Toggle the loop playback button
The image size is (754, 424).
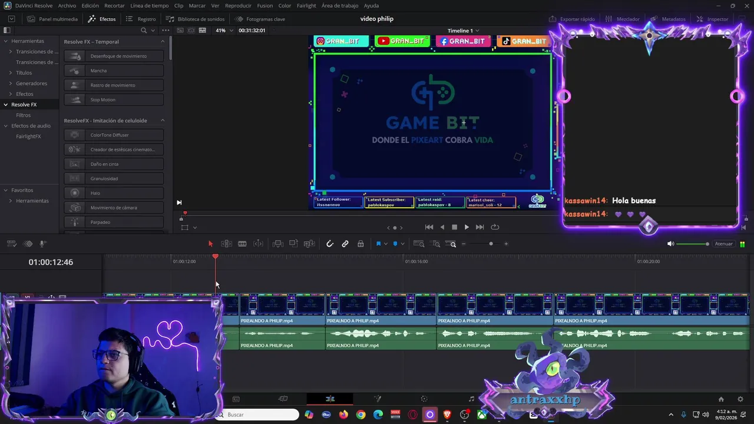[x=495, y=227]
